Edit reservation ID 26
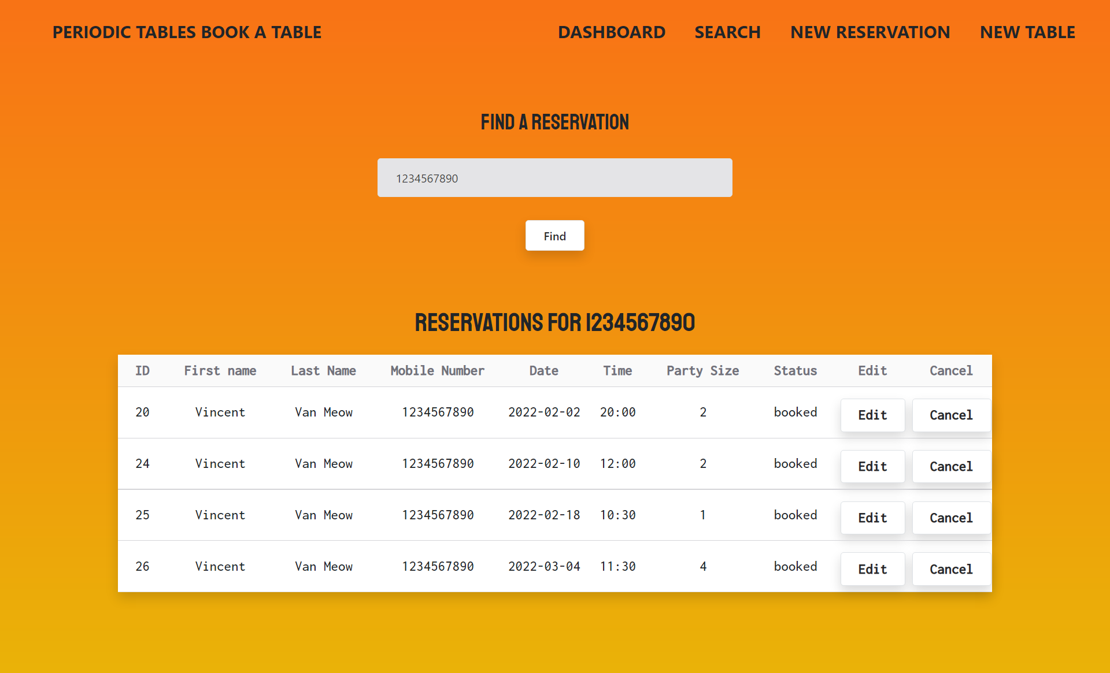This screenshot has height=673, width=1110. click(872, 569)
